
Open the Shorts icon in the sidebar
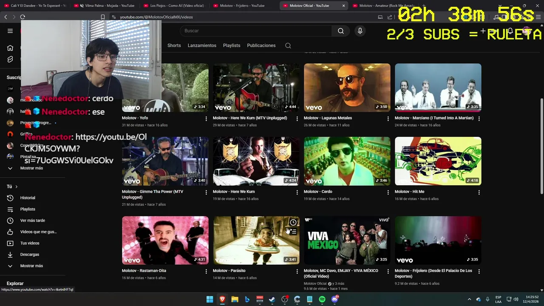10,59
